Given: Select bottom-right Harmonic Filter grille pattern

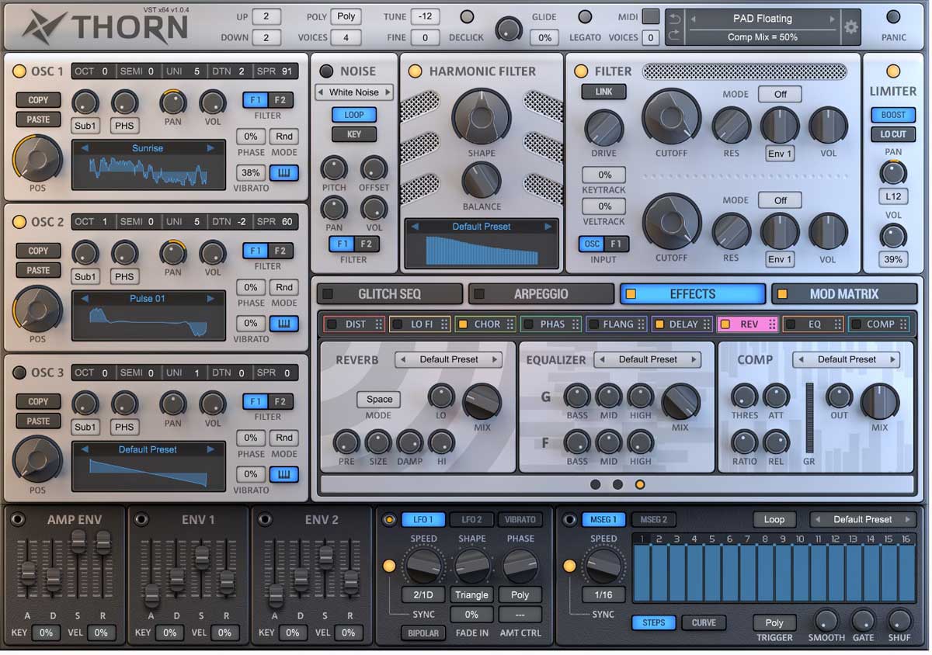Looking at the screenshot, I should coord(544,189).
